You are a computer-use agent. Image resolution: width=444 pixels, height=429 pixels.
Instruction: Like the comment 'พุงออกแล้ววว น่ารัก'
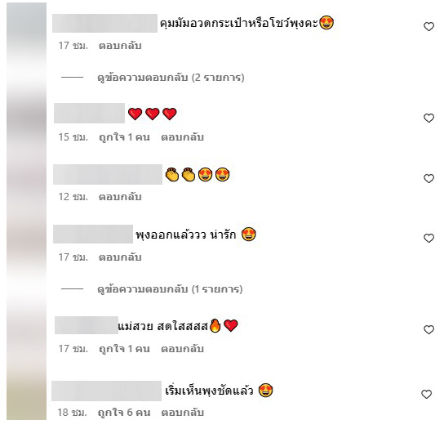428,238
